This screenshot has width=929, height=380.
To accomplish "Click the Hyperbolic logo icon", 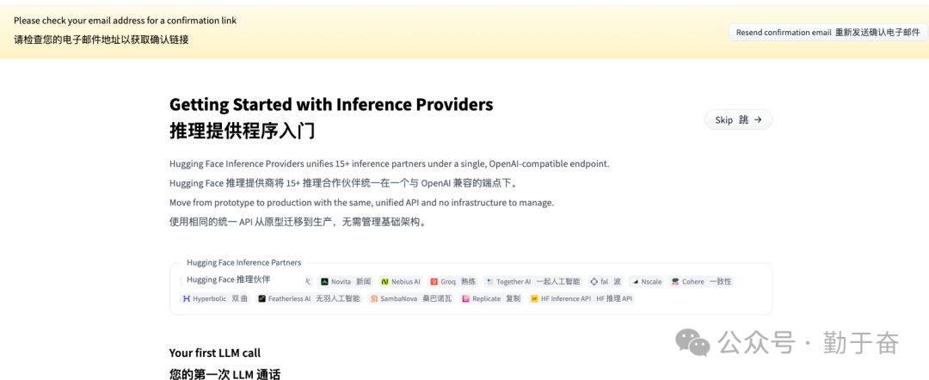I will pos(187,299).
